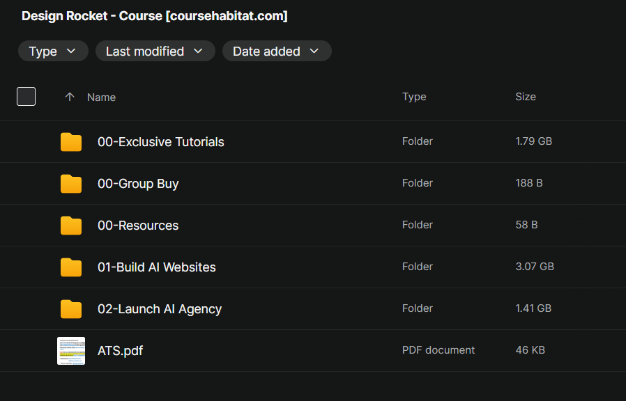Open the Last modified filter dropdown
This screenshot has width=626, height=401.
click(155, 51)
